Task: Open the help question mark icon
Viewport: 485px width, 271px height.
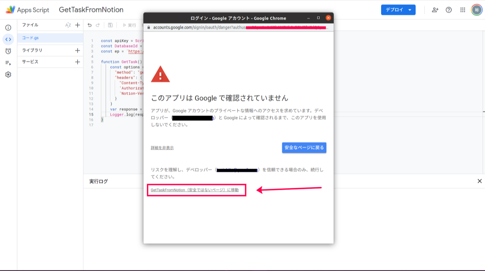Action: coord(449,10)
